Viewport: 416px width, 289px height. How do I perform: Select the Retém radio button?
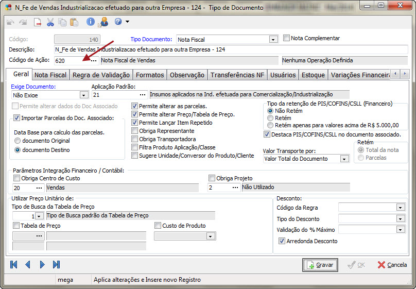270,118
